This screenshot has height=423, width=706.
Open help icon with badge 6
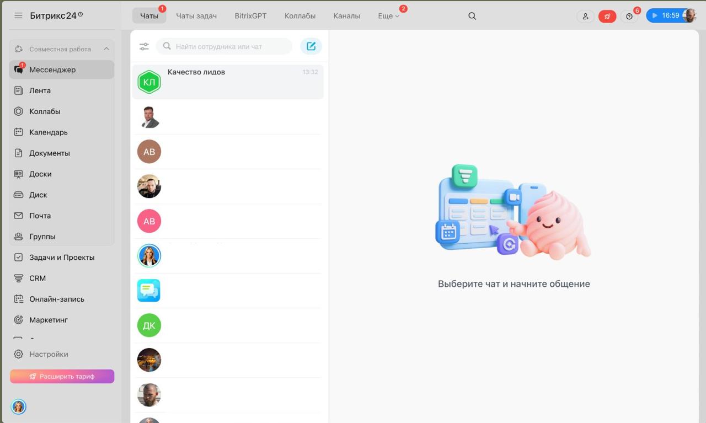pos(629,16)
